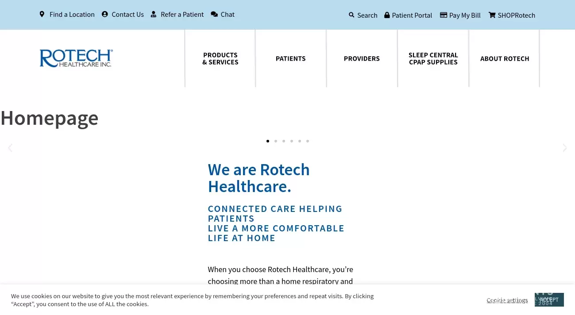Select the first carousel slide dot
Screen dimensions: 575x315
(268, 141)
